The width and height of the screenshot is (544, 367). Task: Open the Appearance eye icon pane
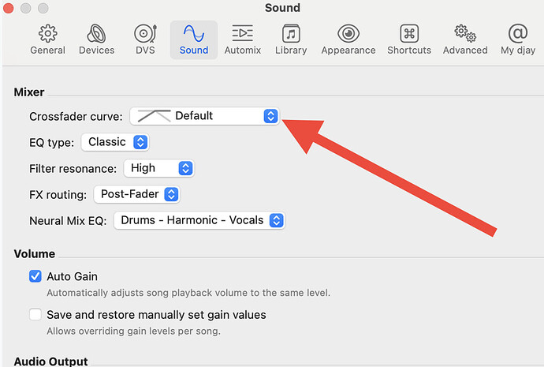click(x=348, y=33)
